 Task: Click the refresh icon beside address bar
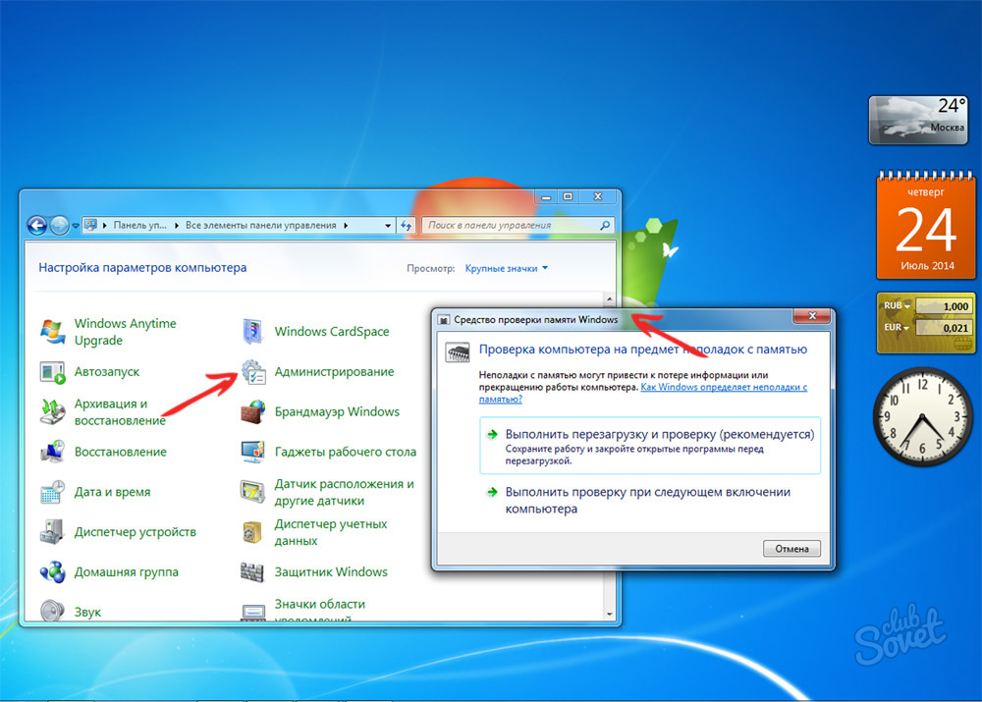(x=407, y=225)
